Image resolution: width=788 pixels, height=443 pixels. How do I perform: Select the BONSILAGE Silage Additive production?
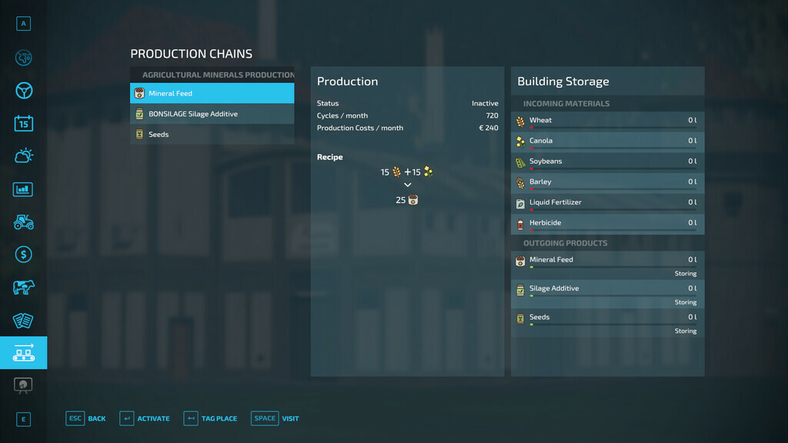click(212, 113)
